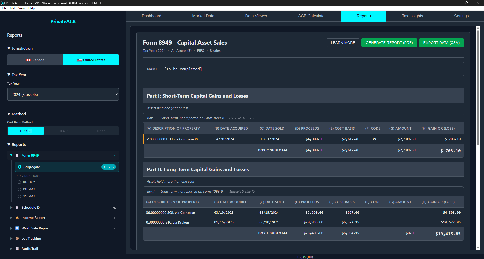Click the duplicate icon next to Form 8949

point(115,155)
